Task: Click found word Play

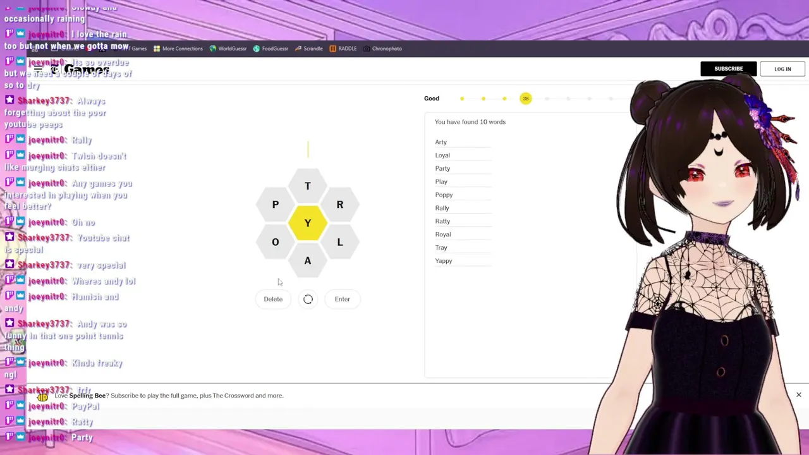Action: [x=441, y=182]
